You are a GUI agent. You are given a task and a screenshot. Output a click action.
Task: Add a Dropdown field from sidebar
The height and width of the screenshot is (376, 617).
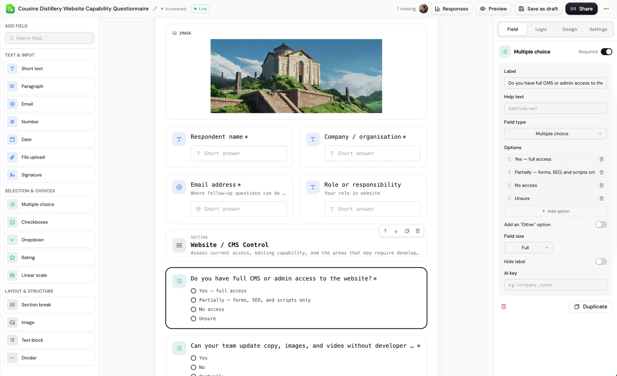click(x=50, y=240)
